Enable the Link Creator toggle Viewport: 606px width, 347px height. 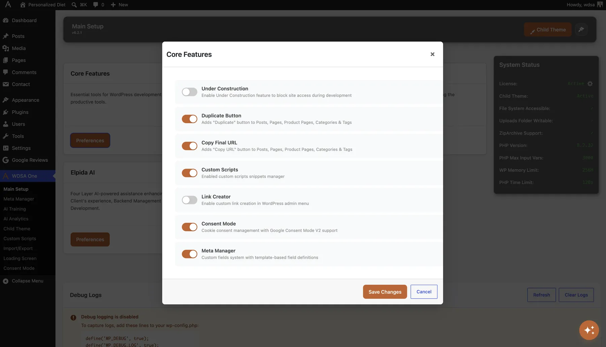[x=190, y=200]
